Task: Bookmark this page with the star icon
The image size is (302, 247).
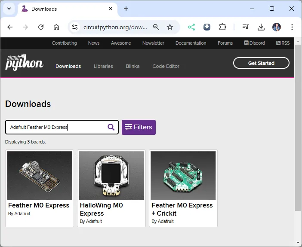Action: (x=170, y=27)
